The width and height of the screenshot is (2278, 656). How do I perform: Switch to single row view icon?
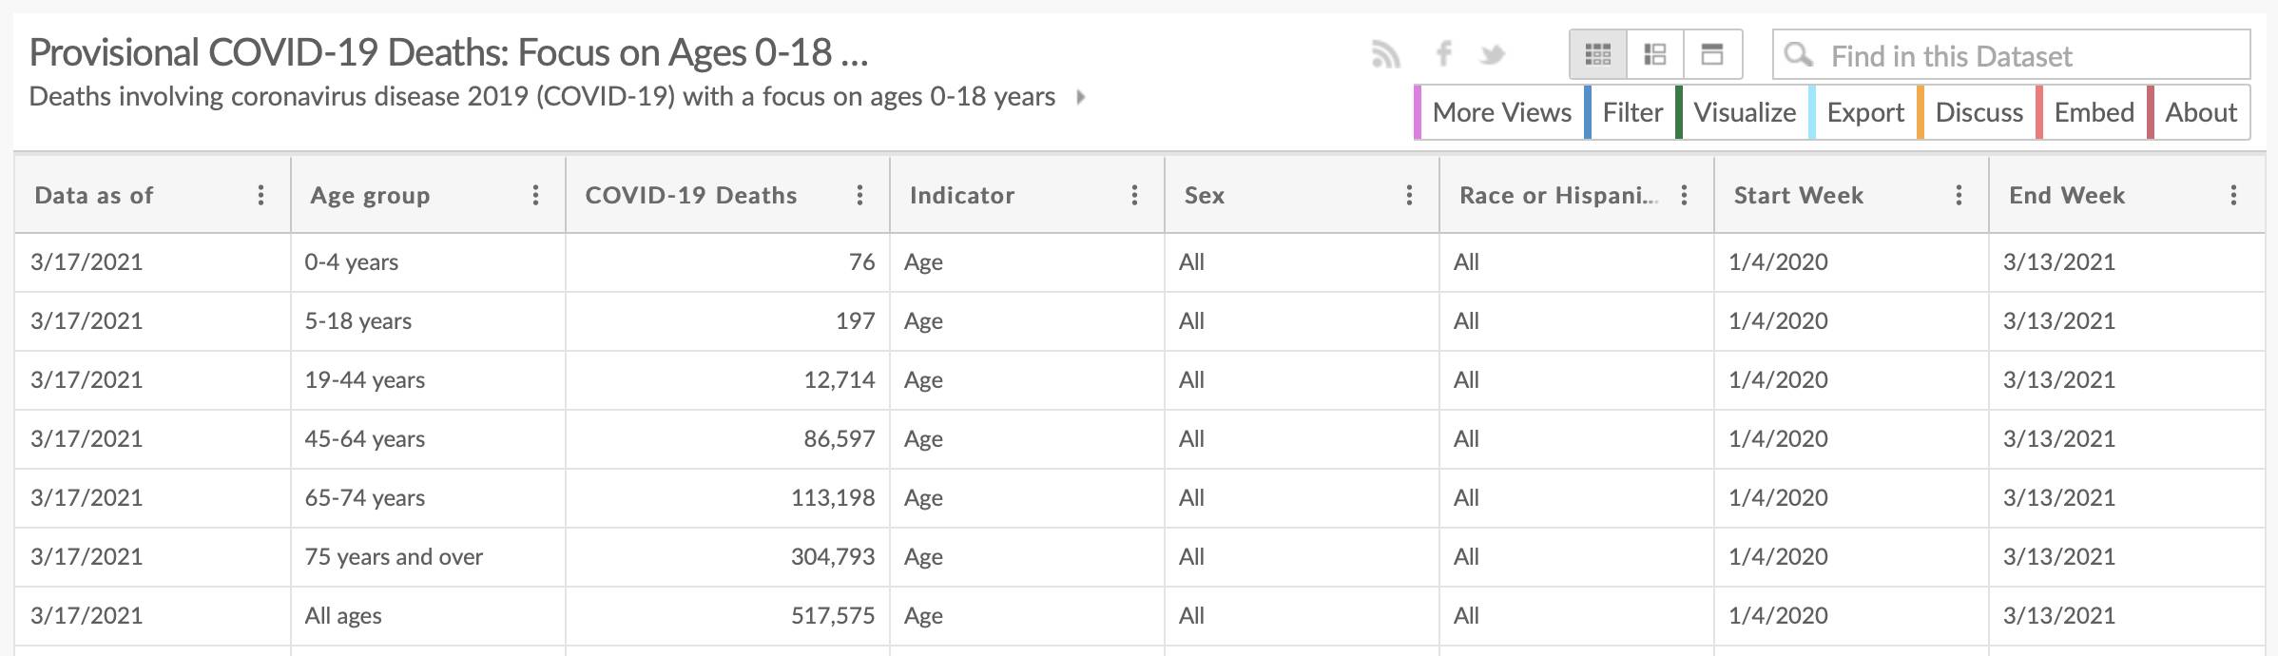tap(1712, 54)
